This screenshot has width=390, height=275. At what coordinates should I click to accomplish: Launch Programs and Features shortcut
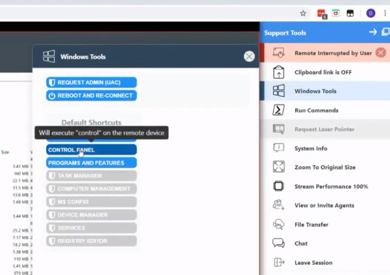pyautogui.click(x=91, y=163)
